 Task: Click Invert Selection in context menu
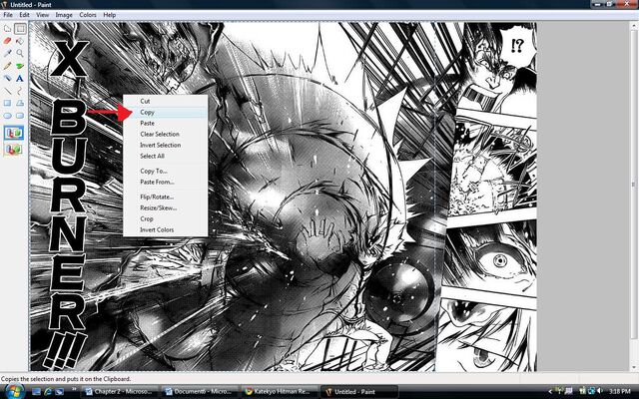[x=166, y=145]
